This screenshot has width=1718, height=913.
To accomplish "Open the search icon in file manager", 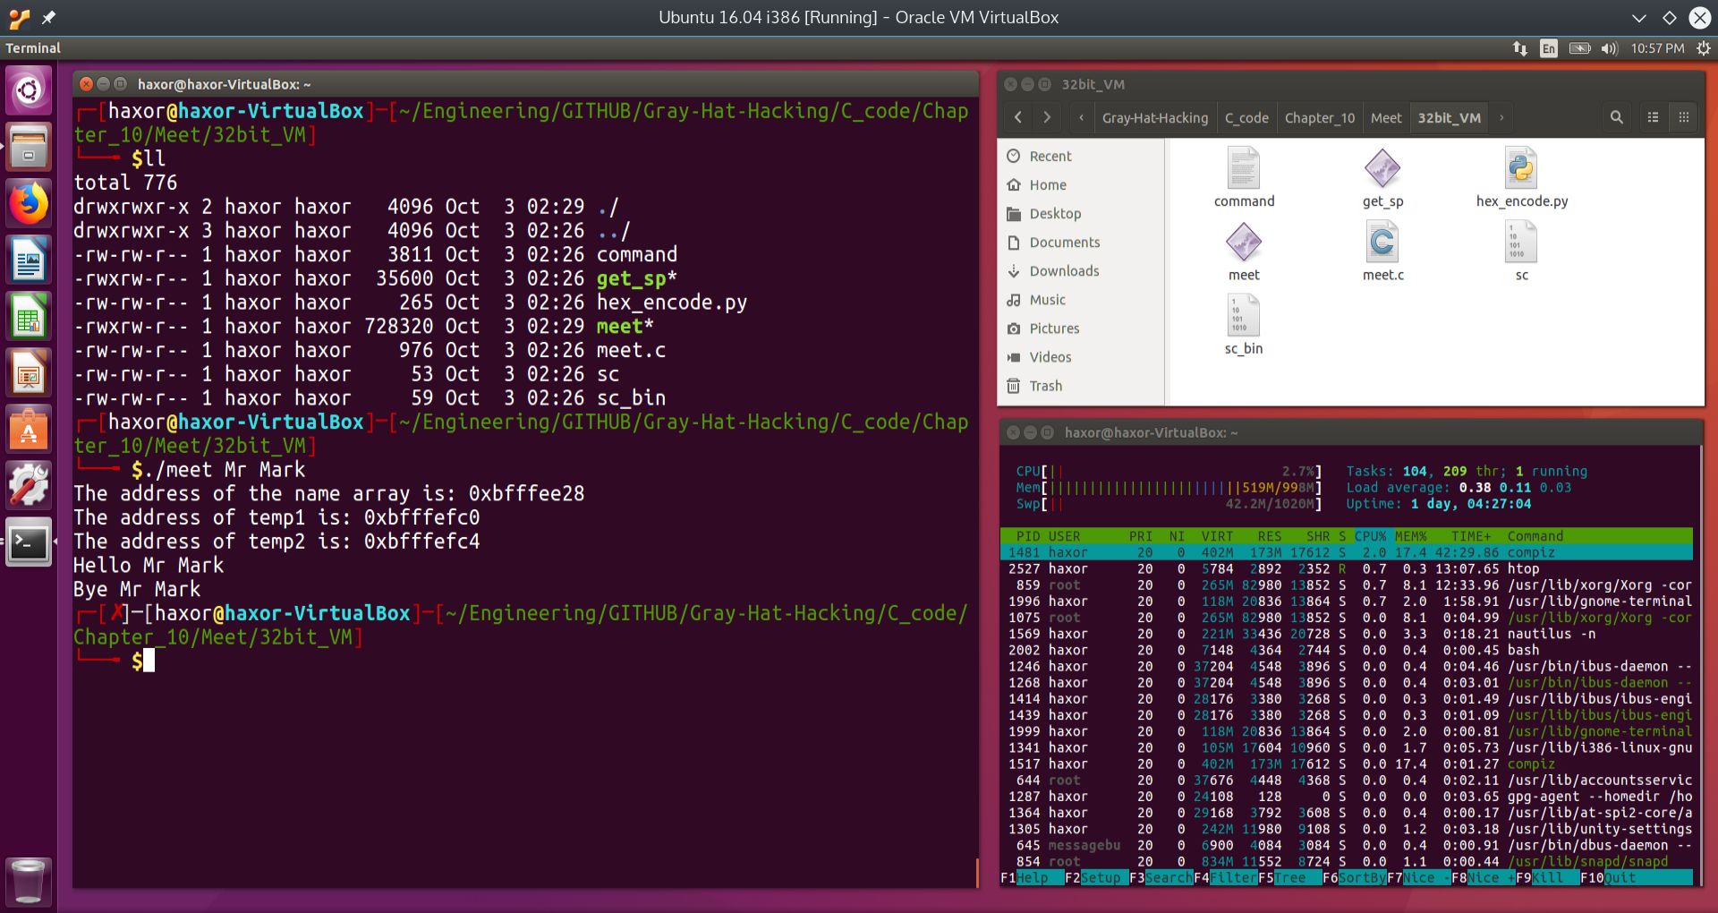I will click(1616, 117).
